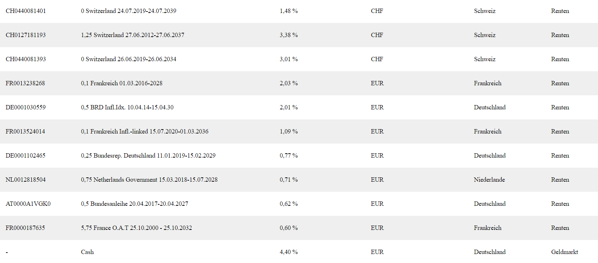Screen dimensions: 598x263
Task: Click the Frankreich Infl.-linked bond name
Action: (x=144, y=132)
